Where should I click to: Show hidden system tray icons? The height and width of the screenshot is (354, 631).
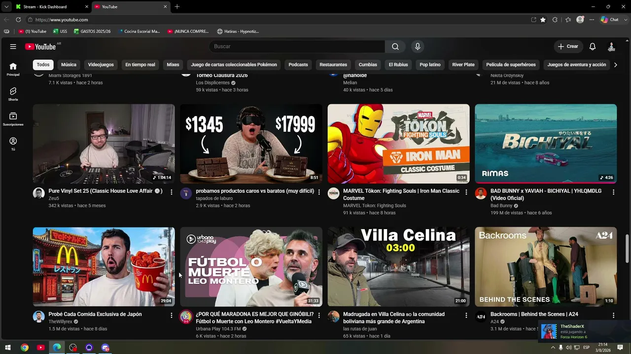(x=553, y=348)
